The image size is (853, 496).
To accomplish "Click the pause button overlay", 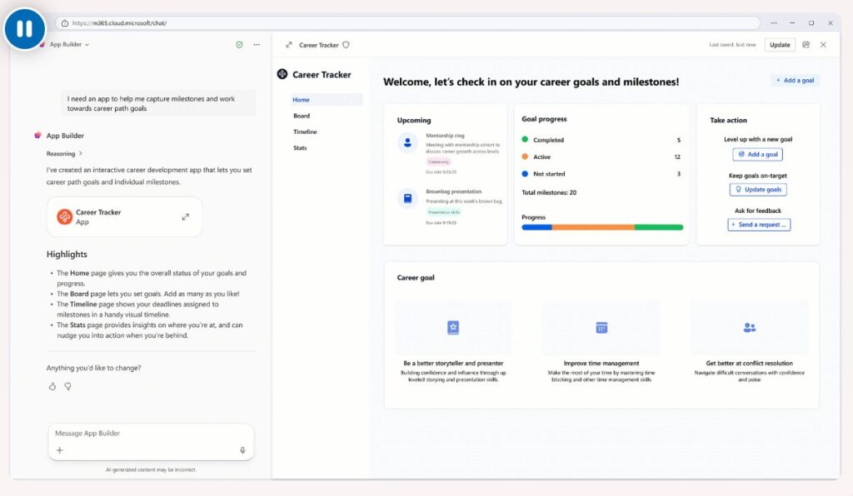I will pyautogui.click(x=24, y=29).
